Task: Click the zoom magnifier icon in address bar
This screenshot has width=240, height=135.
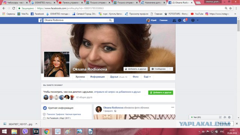Action: [x=226, y=8]
